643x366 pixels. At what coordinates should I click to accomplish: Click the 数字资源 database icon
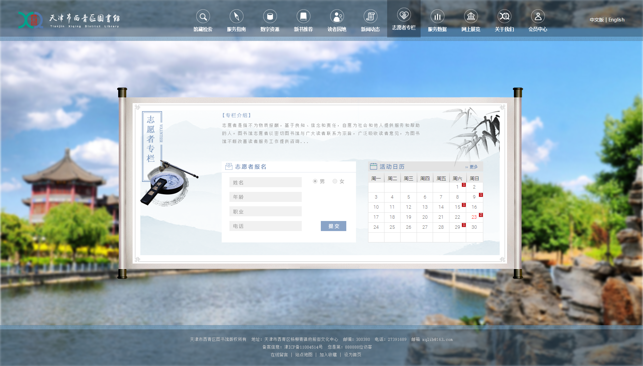[x=270, y=16]
